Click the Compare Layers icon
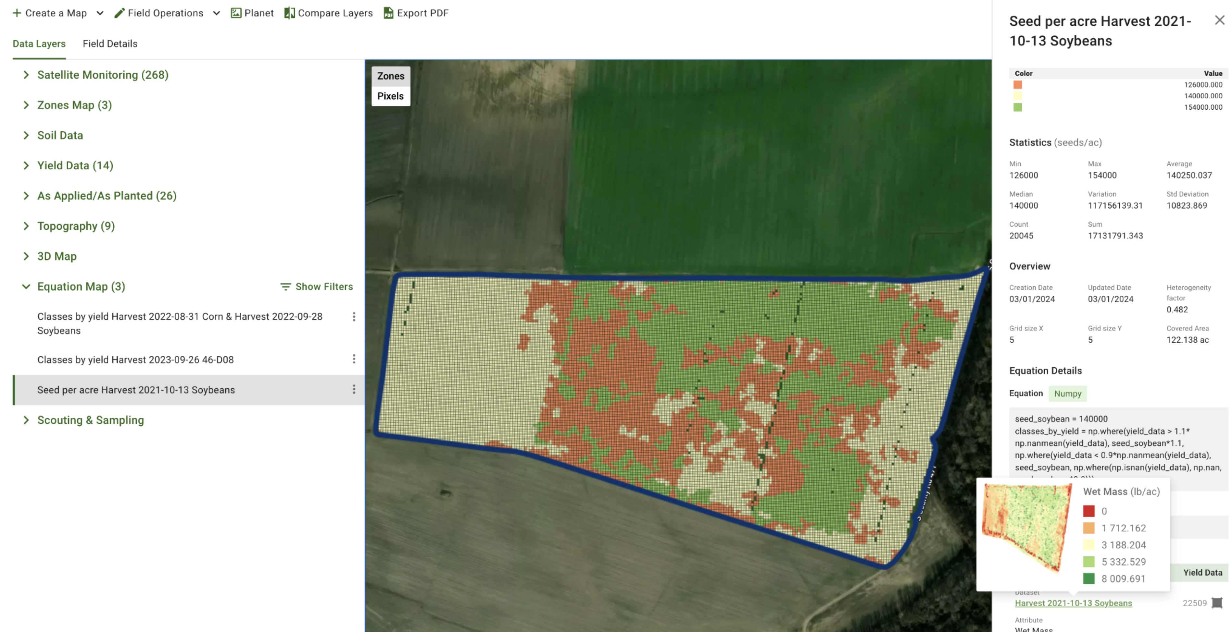 coord(289,13)
